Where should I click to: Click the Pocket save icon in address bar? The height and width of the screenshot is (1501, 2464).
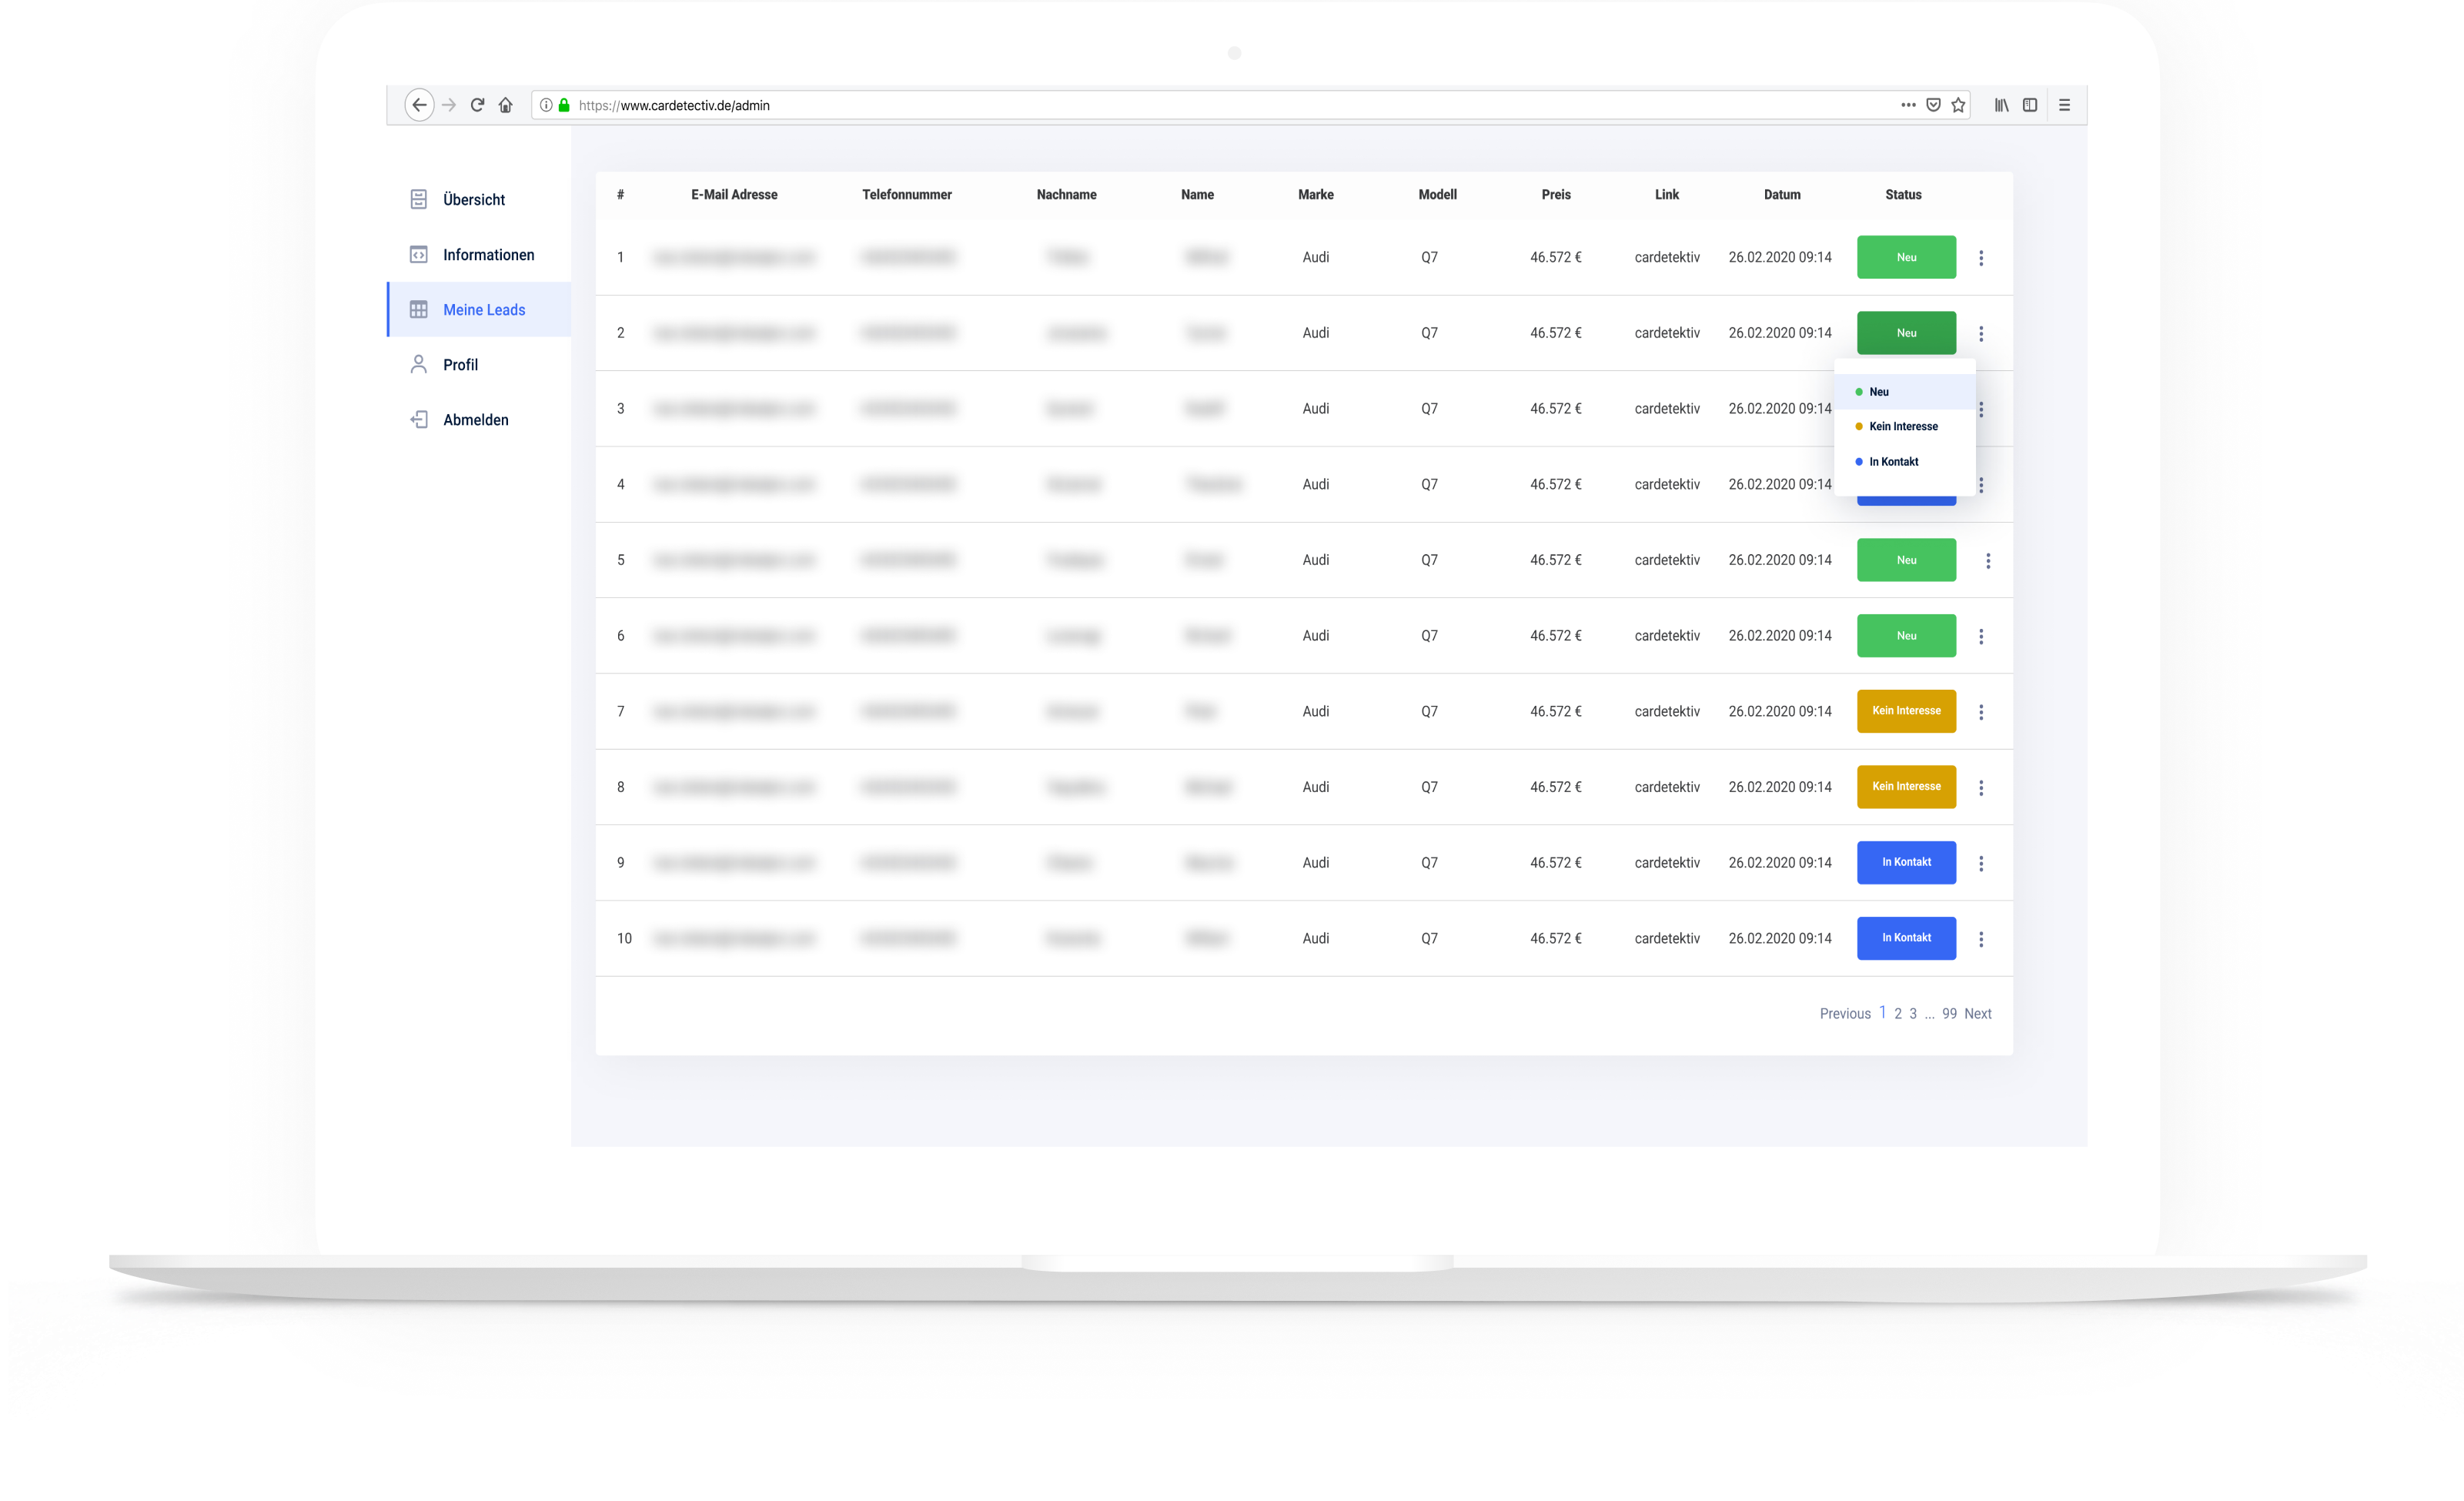click(1933, 105)
